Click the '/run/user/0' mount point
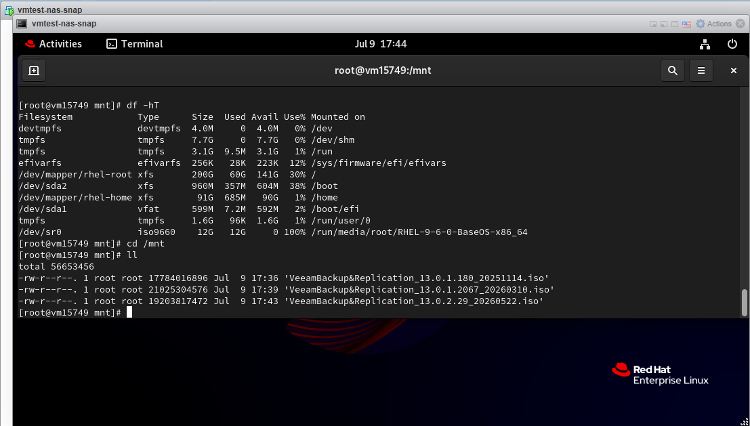The image size is (750, 426). (341, 220)
